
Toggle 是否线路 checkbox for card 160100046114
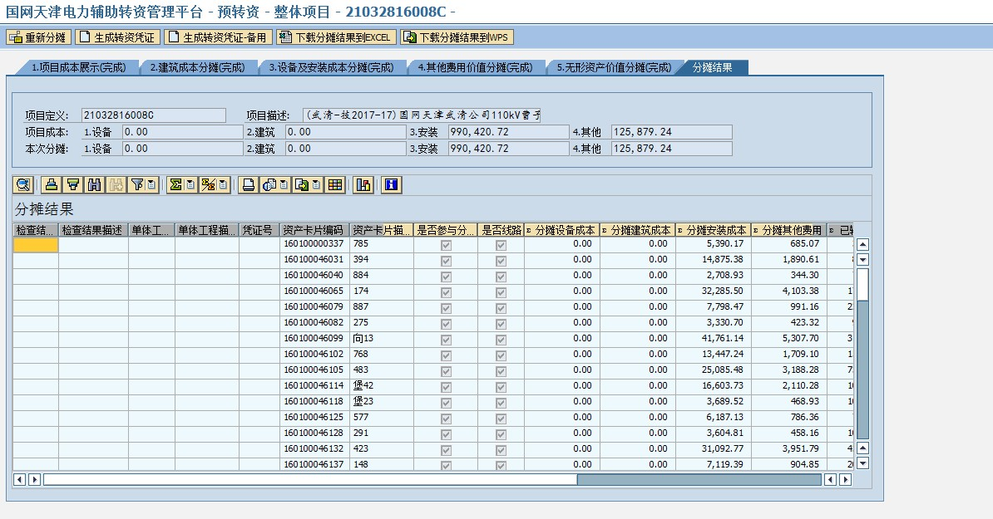coord(501,388)
